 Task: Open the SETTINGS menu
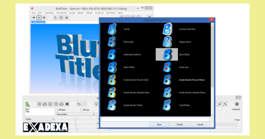click(x=111, y=13)
